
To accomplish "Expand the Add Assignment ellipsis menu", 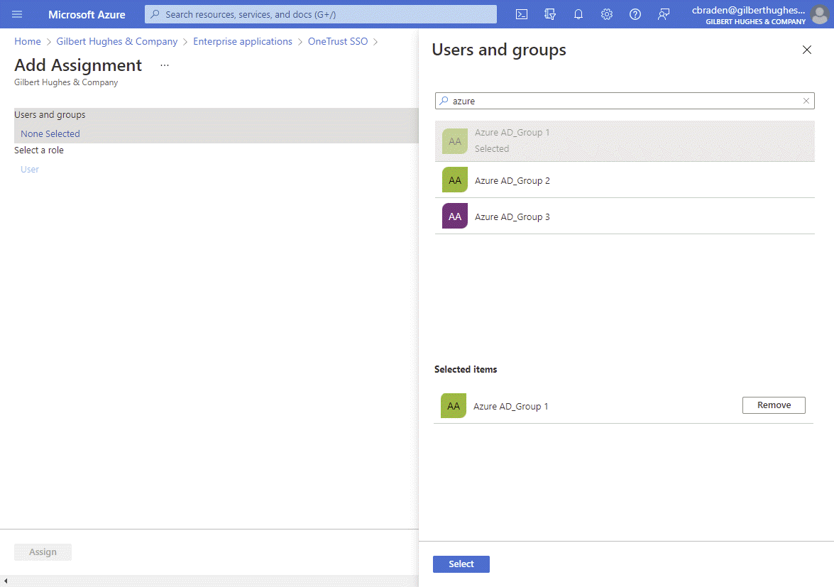I will coord(164,64).
